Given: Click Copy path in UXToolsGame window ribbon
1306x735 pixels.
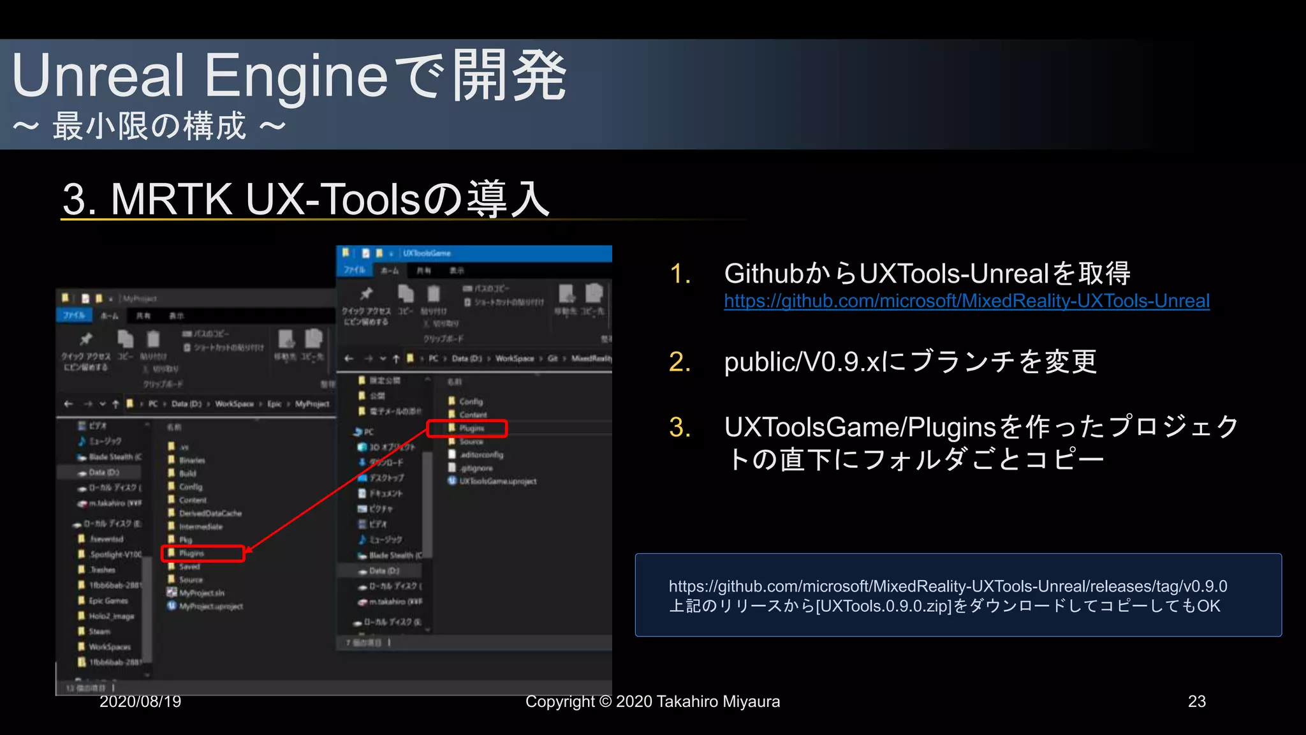Looking at the screenshot, I should click(x=486, y=288).
